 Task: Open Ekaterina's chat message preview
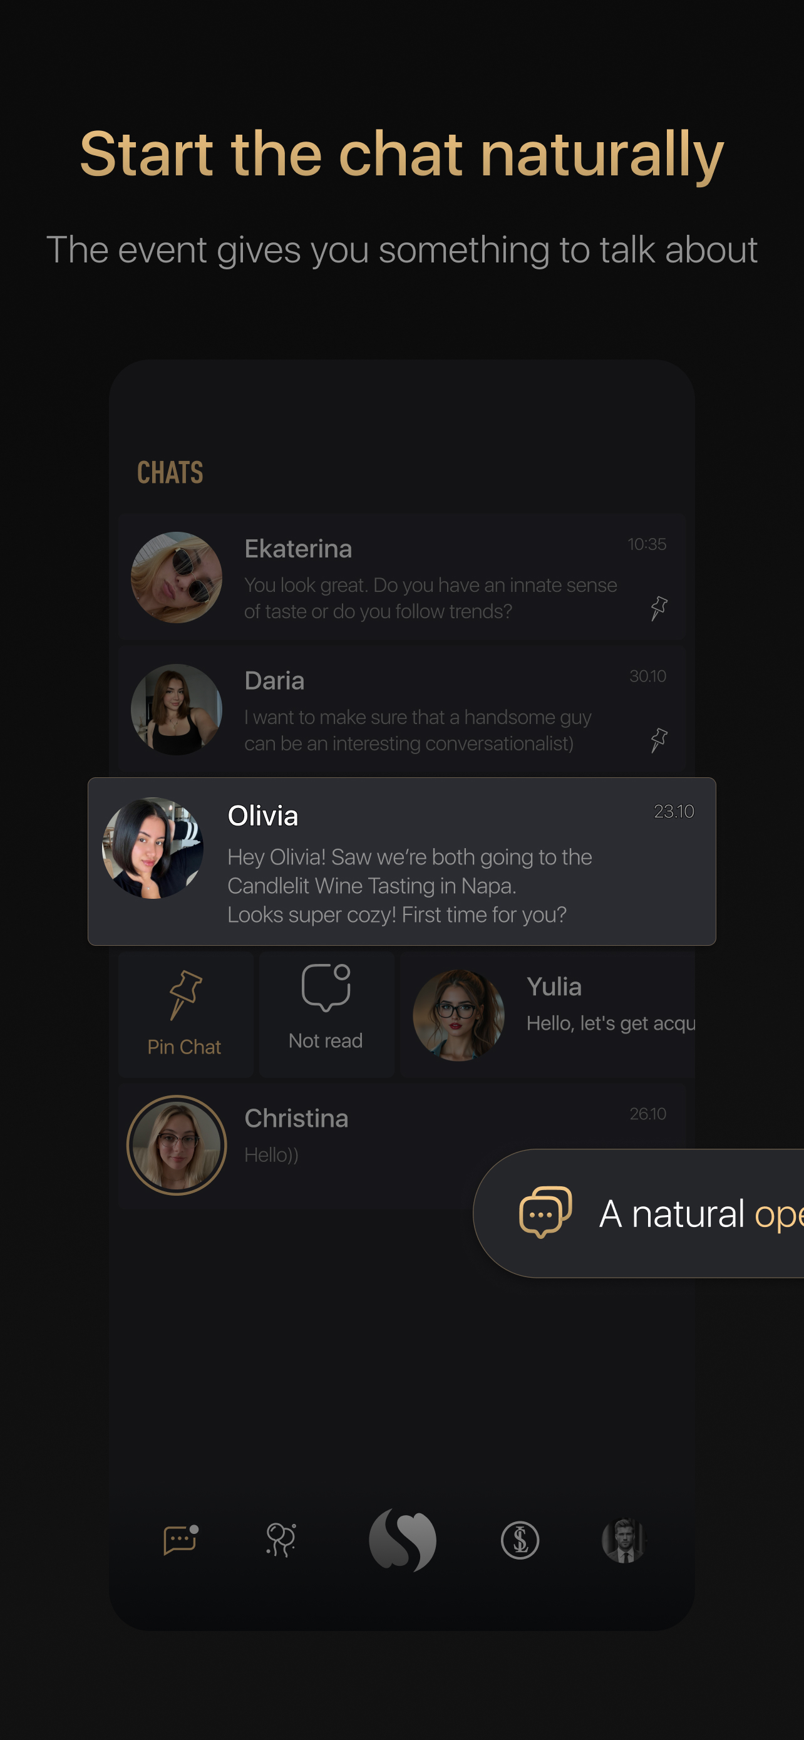(x=431, y=598)
